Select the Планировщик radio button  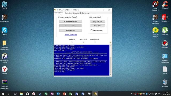click(x=95, y=42)
